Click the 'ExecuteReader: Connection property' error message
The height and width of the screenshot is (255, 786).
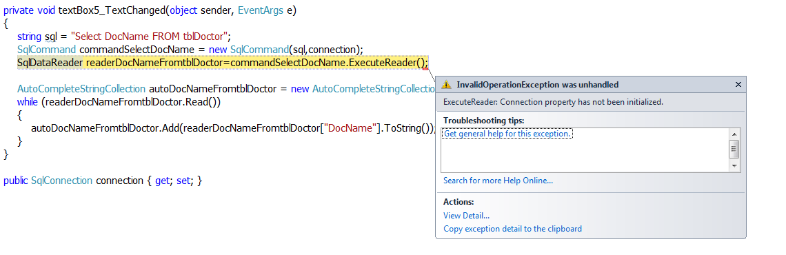point(554,102)
